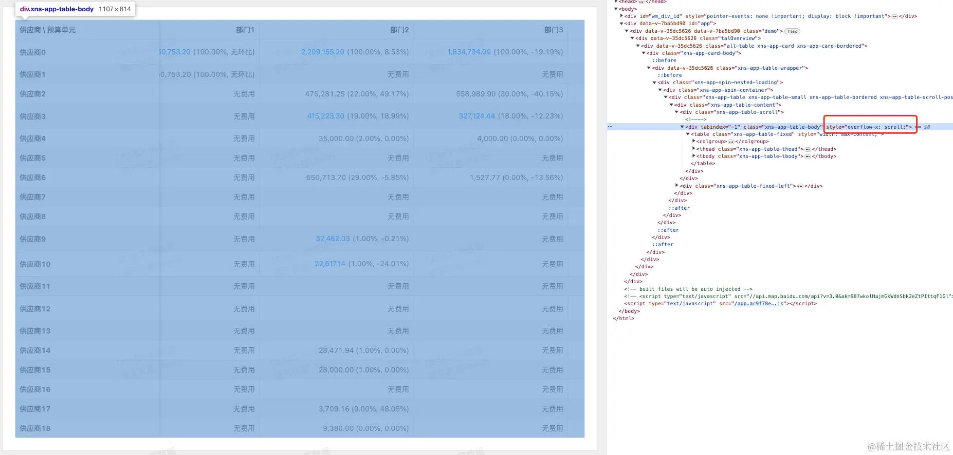The width and height of the screenshot is (953, 455).
Task: Select the first ::before pseudo-element under card-body
Action: tap(664, 61)
